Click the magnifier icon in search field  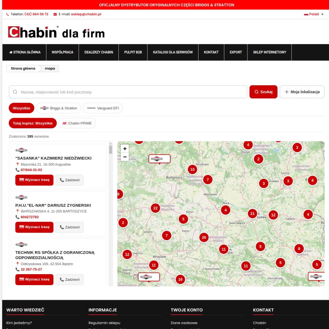(15, 92)
